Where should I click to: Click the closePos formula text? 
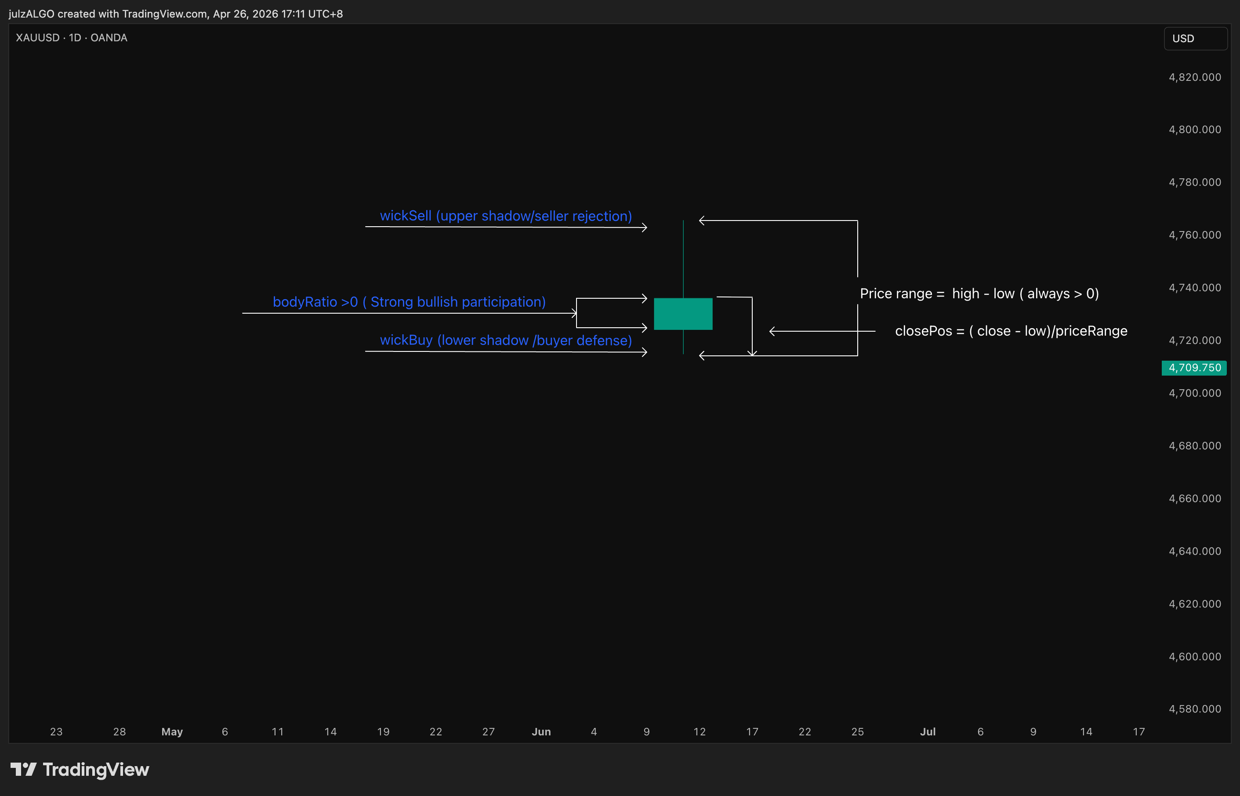(x=1011, y=331)
